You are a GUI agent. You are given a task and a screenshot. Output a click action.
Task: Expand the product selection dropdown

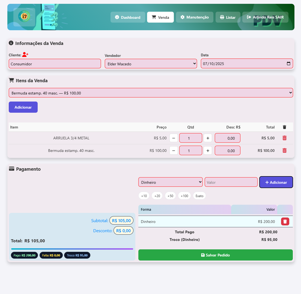coord(151,93)
